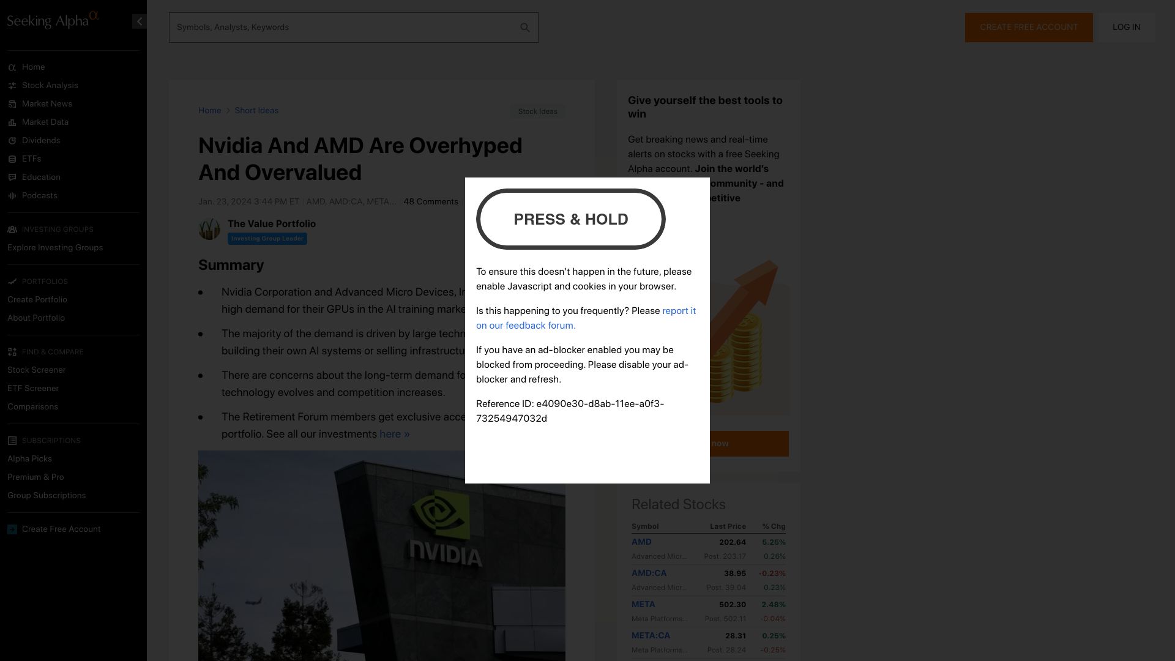Open About Portfolio link
This screenshot has width=1175, height=661.
pyautogui.click(x=36, y=318)
